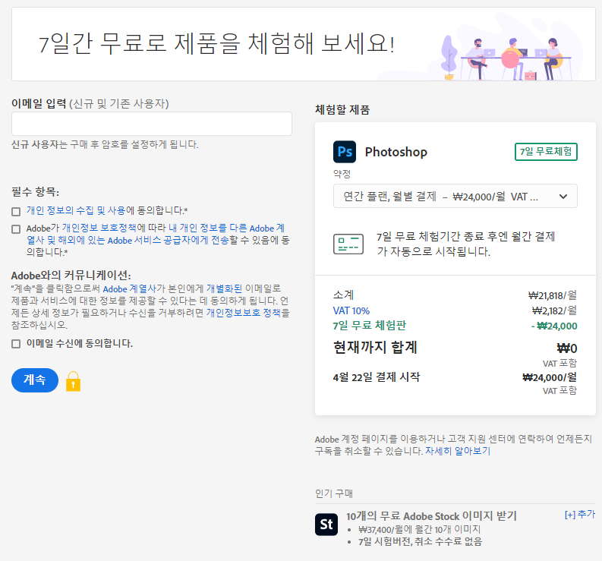Open the 개인정보 보호정책 link

coord(99,228)
